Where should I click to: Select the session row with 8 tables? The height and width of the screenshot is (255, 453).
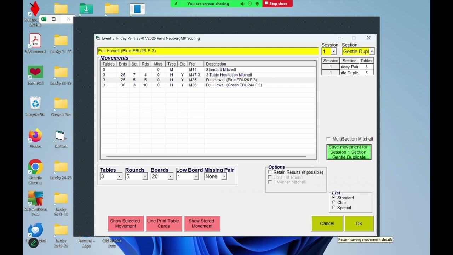pyautogui.click(x=348, y=67)
